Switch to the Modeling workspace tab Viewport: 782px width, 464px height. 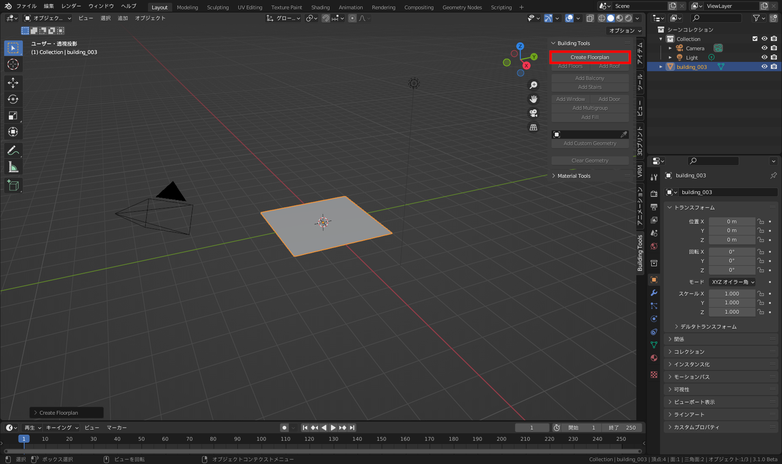187,7
